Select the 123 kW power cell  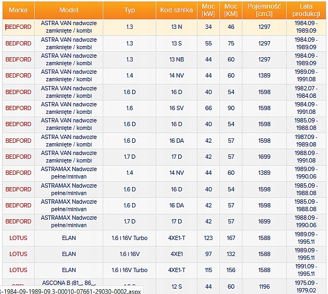(208, 238)
